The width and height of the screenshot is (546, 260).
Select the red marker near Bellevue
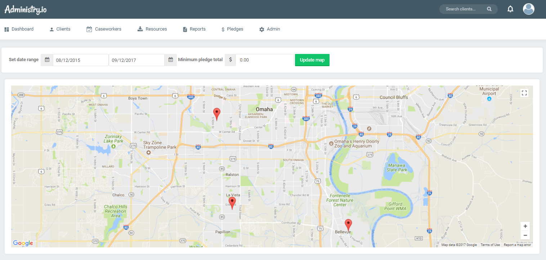pos(348,224)
